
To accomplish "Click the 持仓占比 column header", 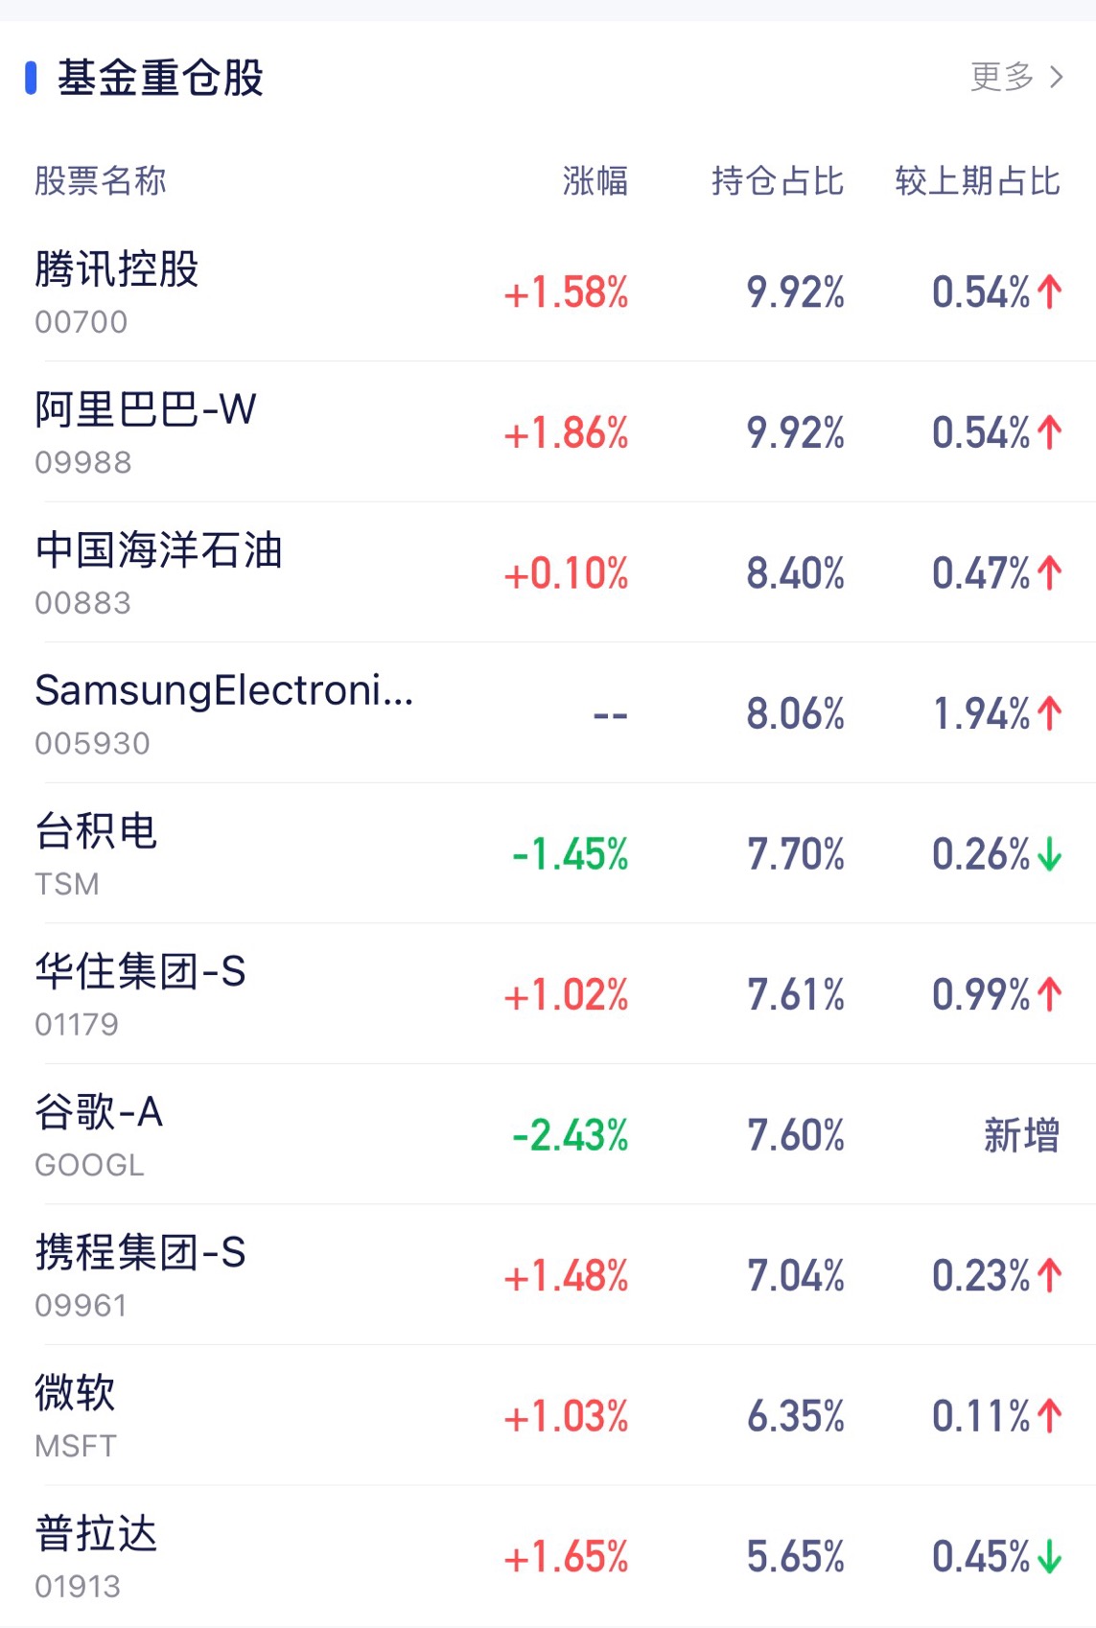I will tap(778, 180).
